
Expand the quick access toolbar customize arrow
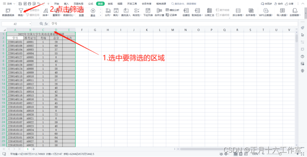click(48, 4)
